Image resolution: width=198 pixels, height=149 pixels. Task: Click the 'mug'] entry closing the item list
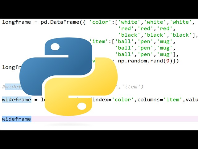click(166, 55)
